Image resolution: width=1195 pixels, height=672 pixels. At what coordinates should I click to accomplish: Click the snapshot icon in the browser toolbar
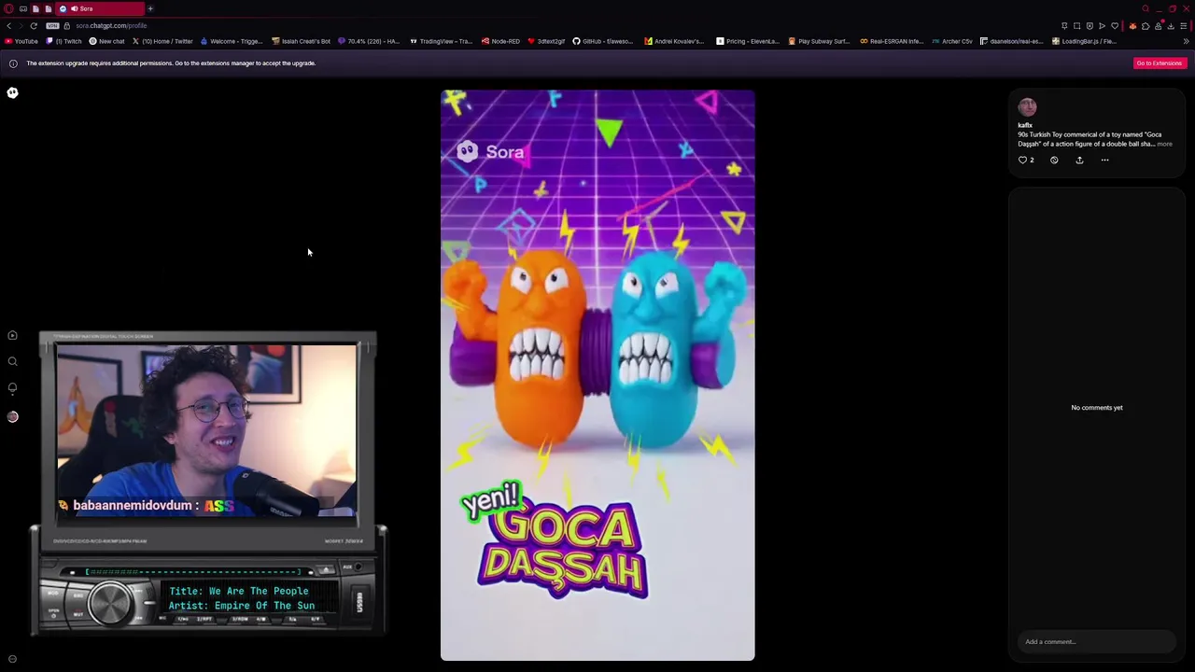(x=1076, y=26)
